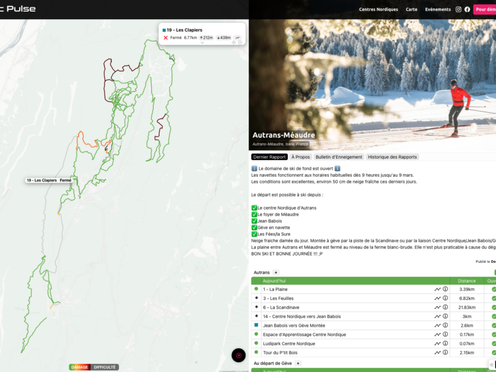Switch map coloring to Damage
This screenshot has width=496, height=372.
coord(80,367)
